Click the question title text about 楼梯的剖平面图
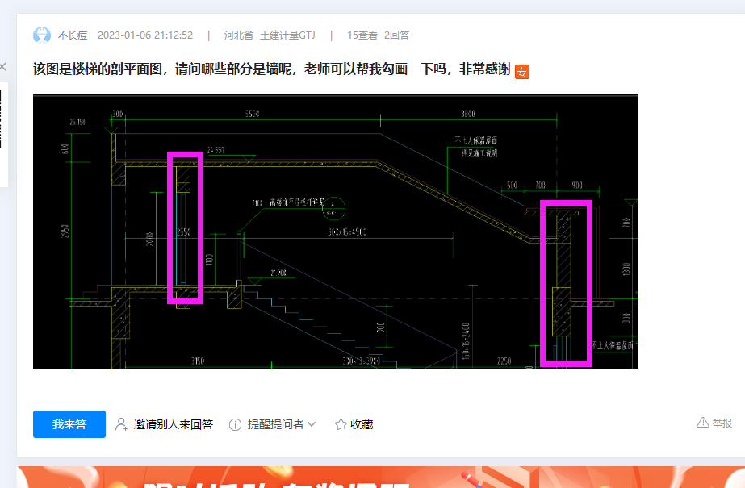The width and height of the screenshot is (745, 488). [272, 69]
